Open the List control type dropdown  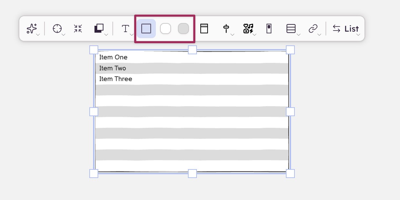coord(346,29)
